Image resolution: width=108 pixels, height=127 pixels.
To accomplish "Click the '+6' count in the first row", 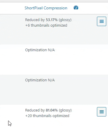I will click(27, 25).
